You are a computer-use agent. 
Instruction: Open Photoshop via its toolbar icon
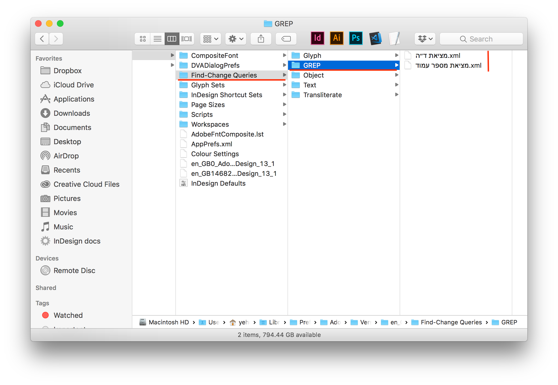(356, 38)
